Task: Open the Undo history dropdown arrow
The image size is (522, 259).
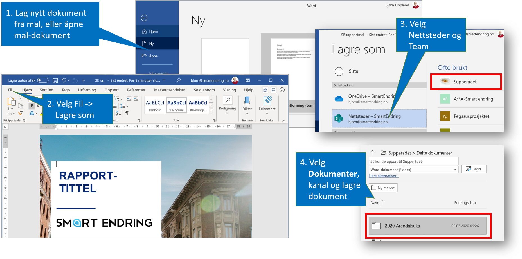Action: pos(69,80)
